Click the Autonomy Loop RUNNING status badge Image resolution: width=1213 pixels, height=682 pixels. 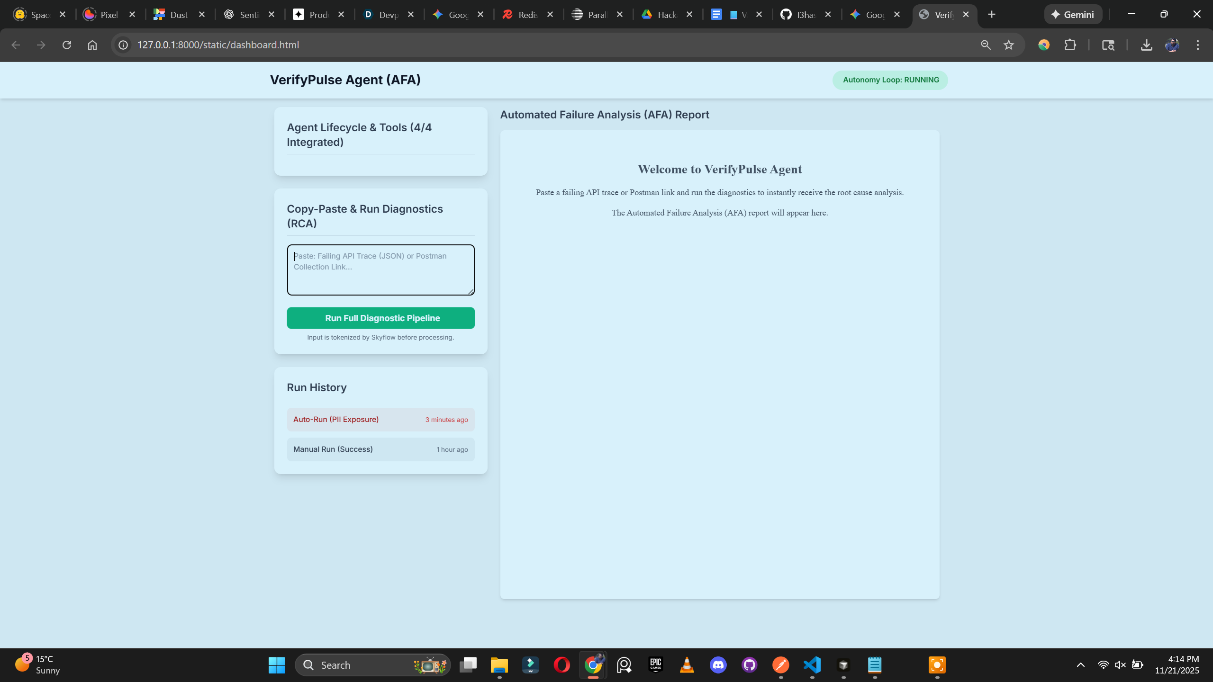(x=890, y=80)
